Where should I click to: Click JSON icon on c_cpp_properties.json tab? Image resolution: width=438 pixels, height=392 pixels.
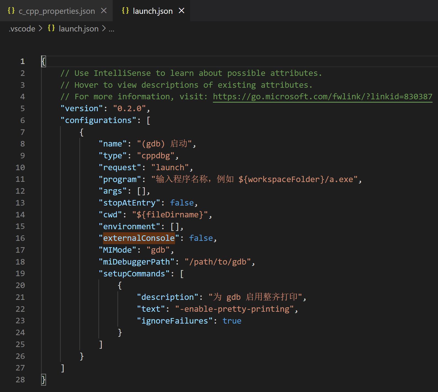coord(11,10)
